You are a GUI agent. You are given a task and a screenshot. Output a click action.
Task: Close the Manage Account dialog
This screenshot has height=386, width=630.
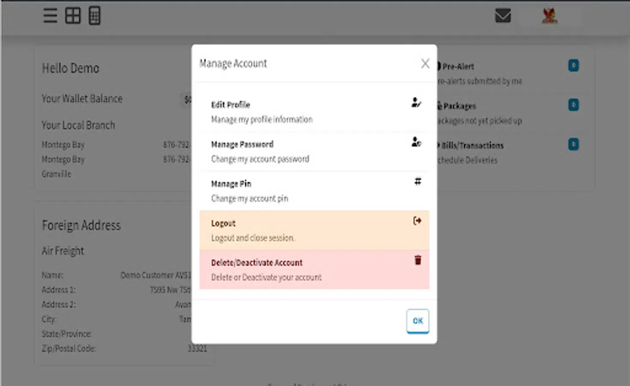point(425,63)
